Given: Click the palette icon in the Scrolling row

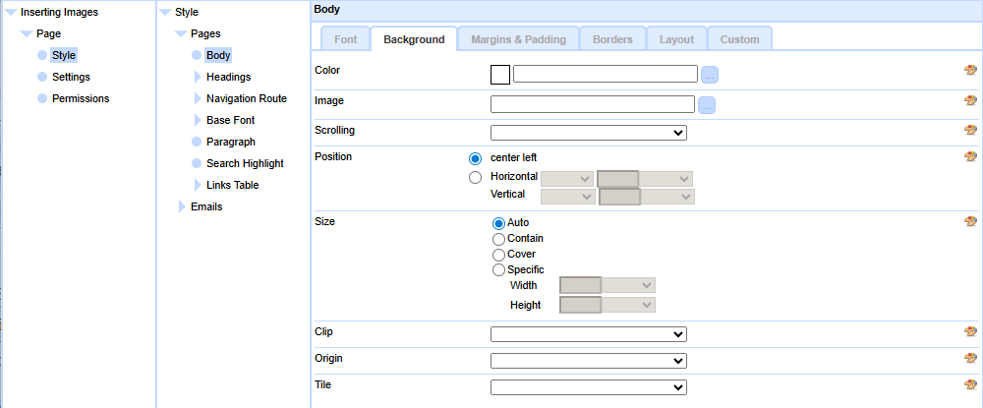Looking at the screenshot, I should click(x=970, y=130).
